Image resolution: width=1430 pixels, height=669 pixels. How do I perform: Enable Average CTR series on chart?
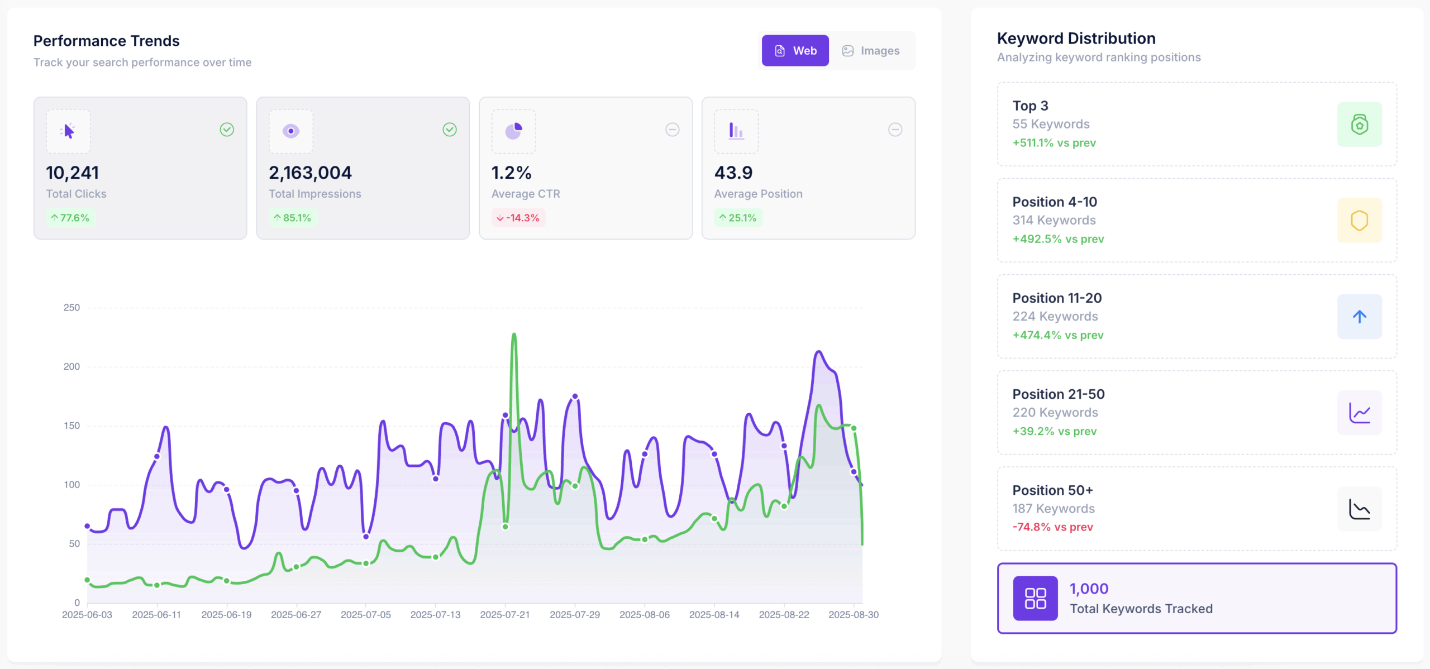(672, 130)
